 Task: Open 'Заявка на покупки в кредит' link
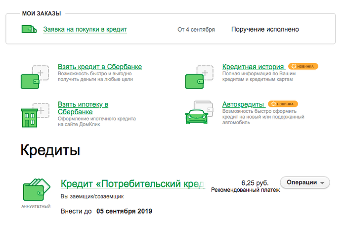tap(85, 29)
